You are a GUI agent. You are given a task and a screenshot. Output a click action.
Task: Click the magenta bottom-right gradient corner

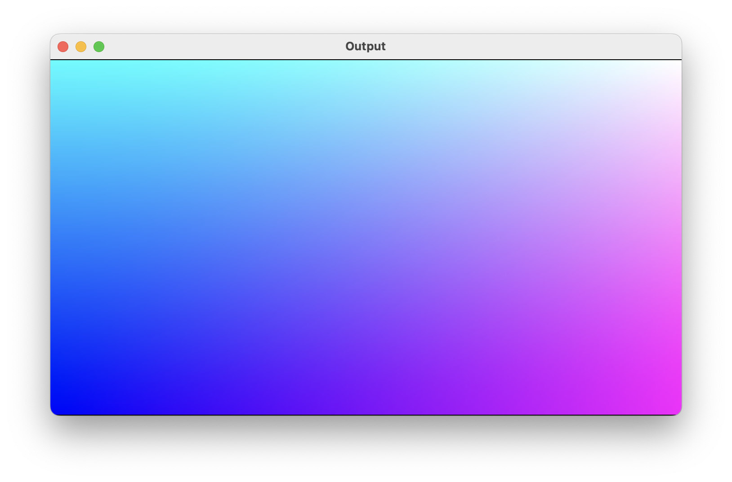(x=675, y=409)
